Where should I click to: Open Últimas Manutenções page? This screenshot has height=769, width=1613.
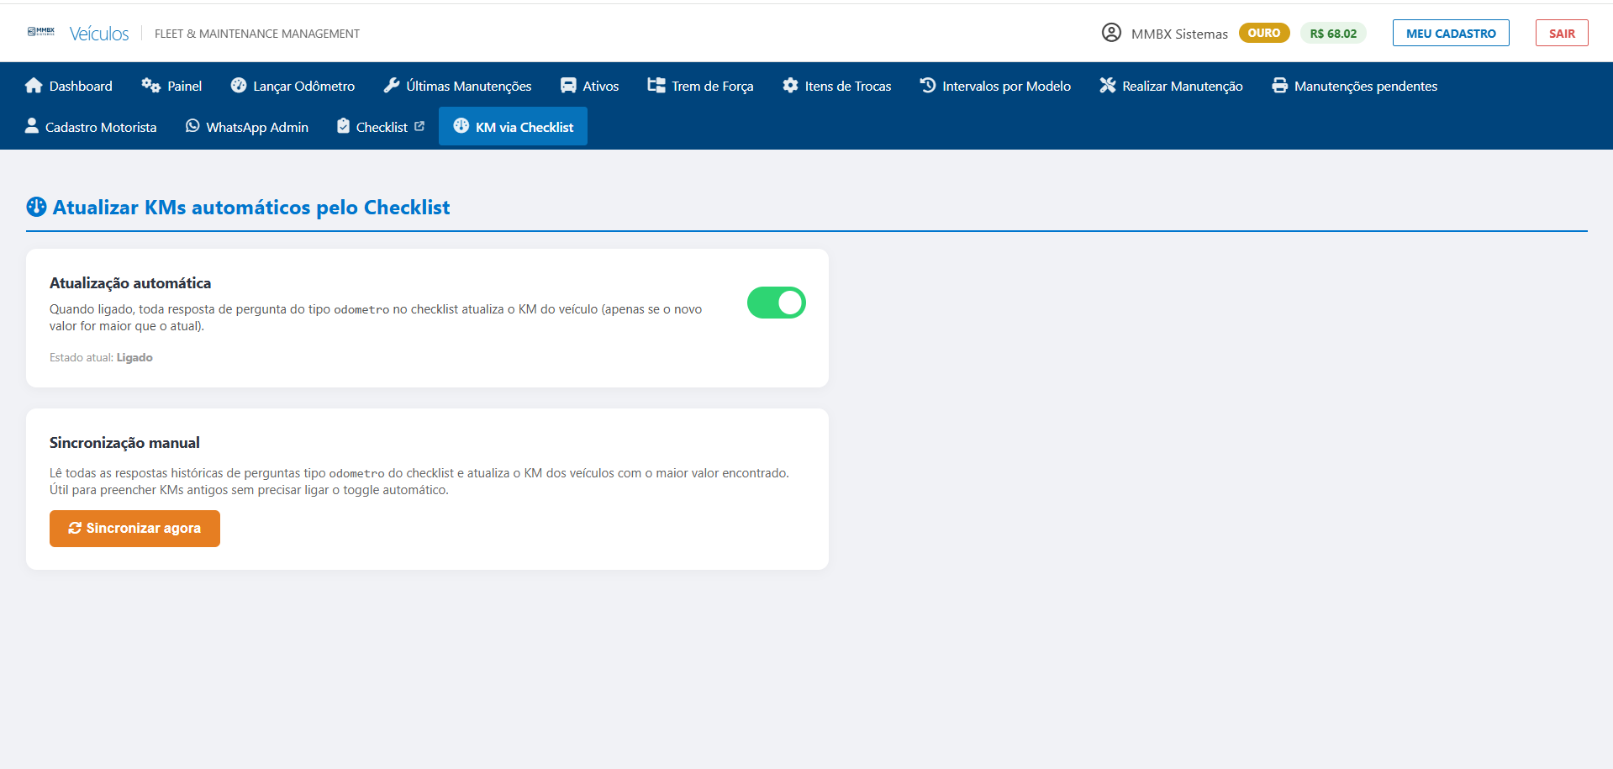(457, 86)
